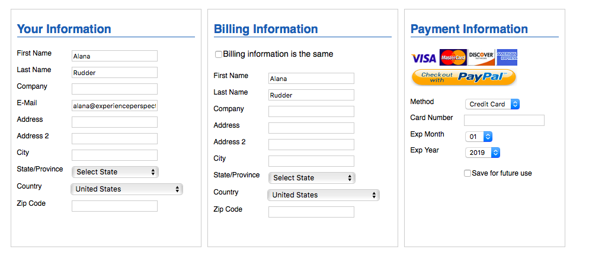The image size is (589, 256).
Task: Open the Exp Month dropdown
Action: click(479, 137)
